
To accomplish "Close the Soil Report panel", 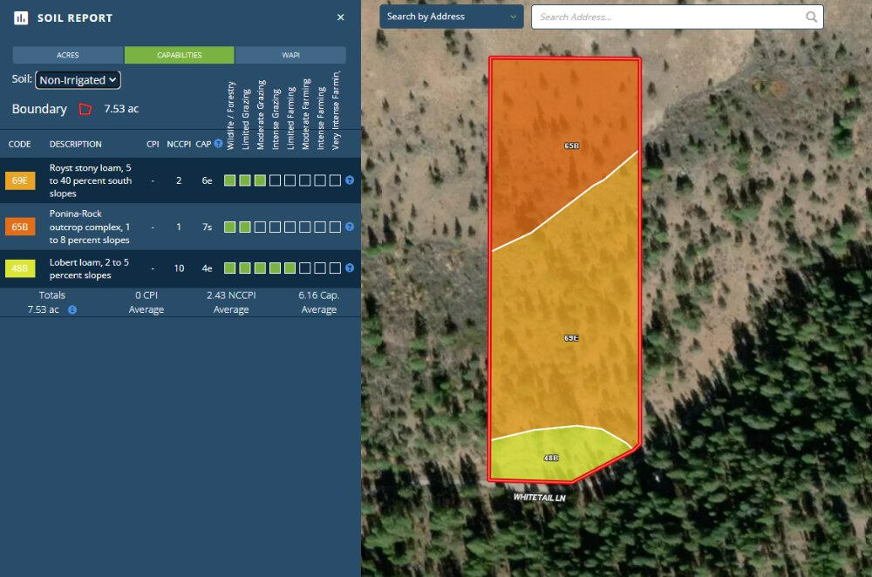I will [x=340, y=17].
